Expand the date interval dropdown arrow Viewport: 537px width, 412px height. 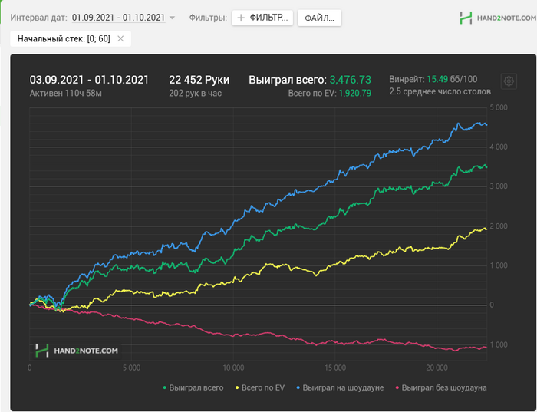173,18
